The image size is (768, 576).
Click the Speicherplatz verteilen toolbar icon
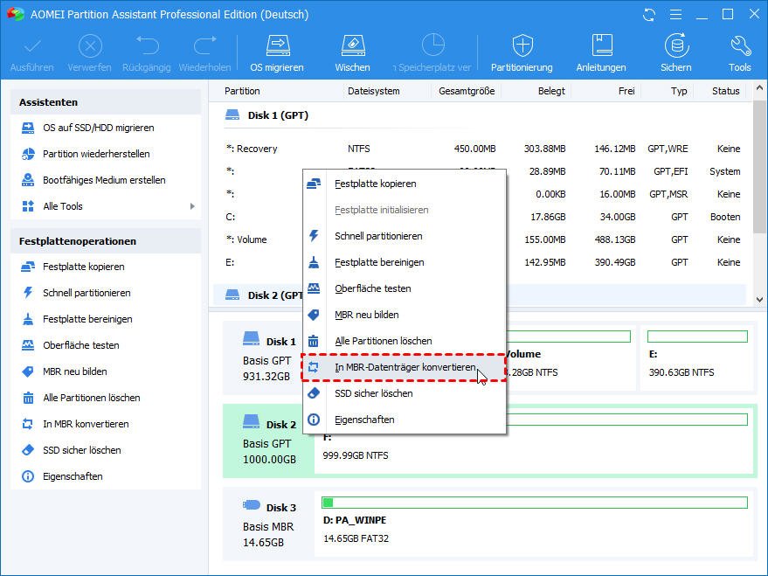(433, 46)
